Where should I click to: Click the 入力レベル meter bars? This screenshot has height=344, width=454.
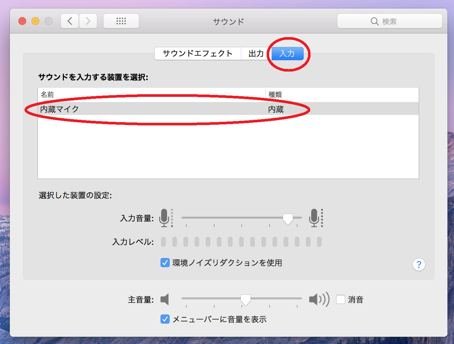[x=241, y=242]
